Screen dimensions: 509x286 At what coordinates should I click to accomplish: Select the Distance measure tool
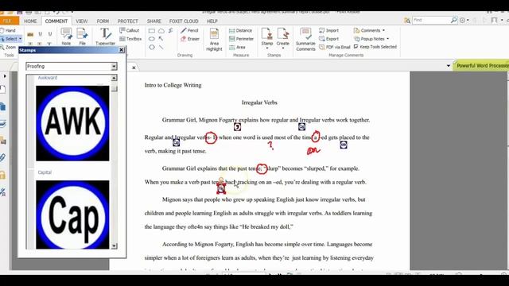(x=240, y=30)
